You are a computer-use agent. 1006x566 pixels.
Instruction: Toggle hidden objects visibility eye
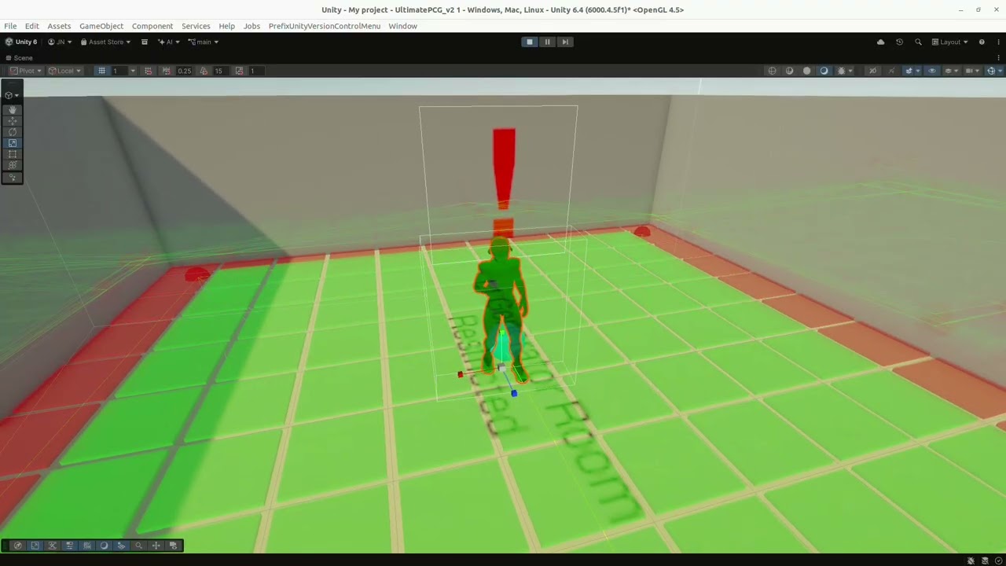point(932,71)
